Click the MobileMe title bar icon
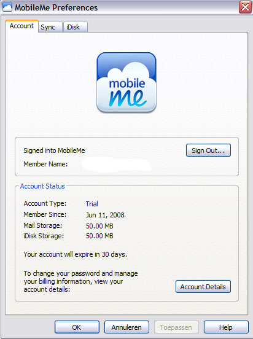 (7, 7)
